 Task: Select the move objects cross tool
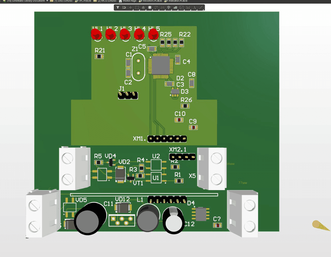(131, 7)
